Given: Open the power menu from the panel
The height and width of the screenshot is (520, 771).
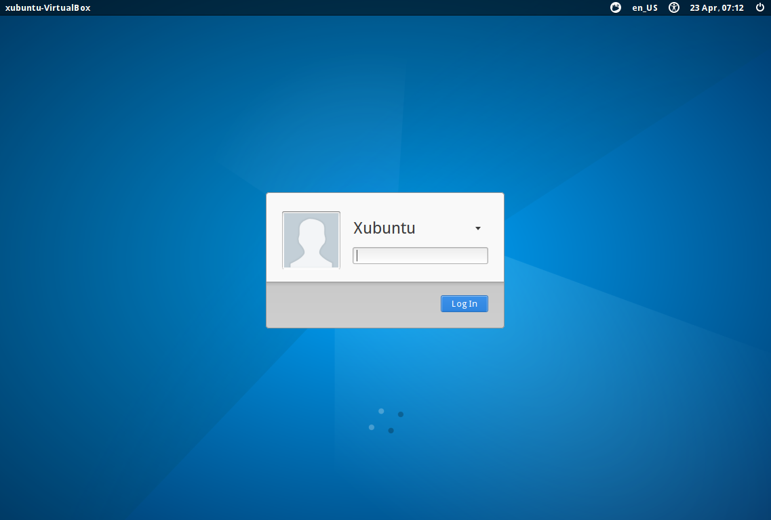Looking at the screenshot, I should coord(760,7).
